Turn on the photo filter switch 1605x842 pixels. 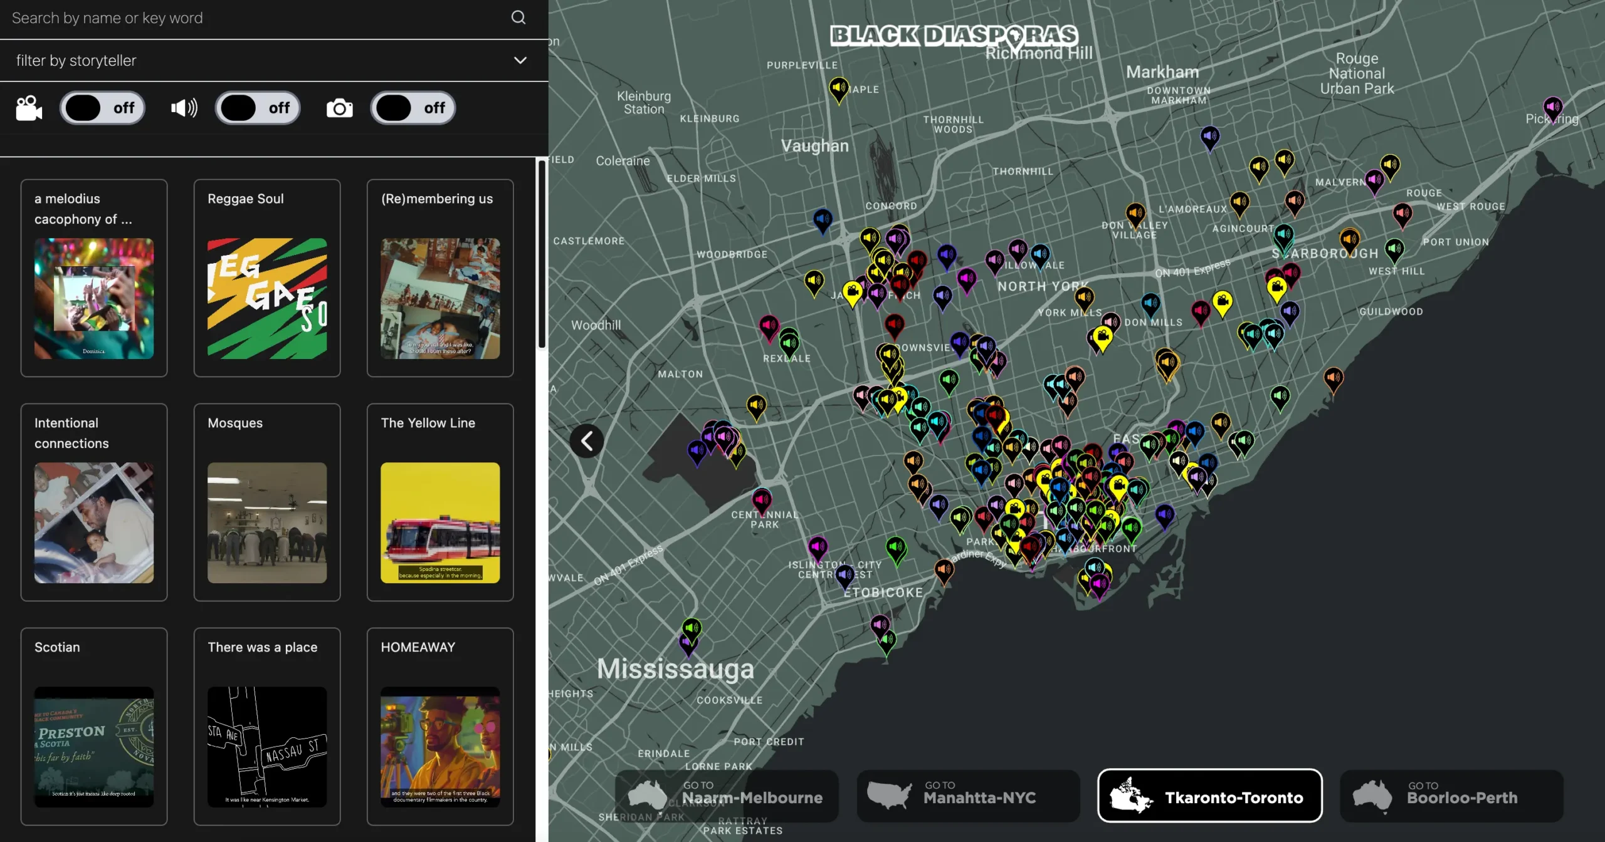413,108
